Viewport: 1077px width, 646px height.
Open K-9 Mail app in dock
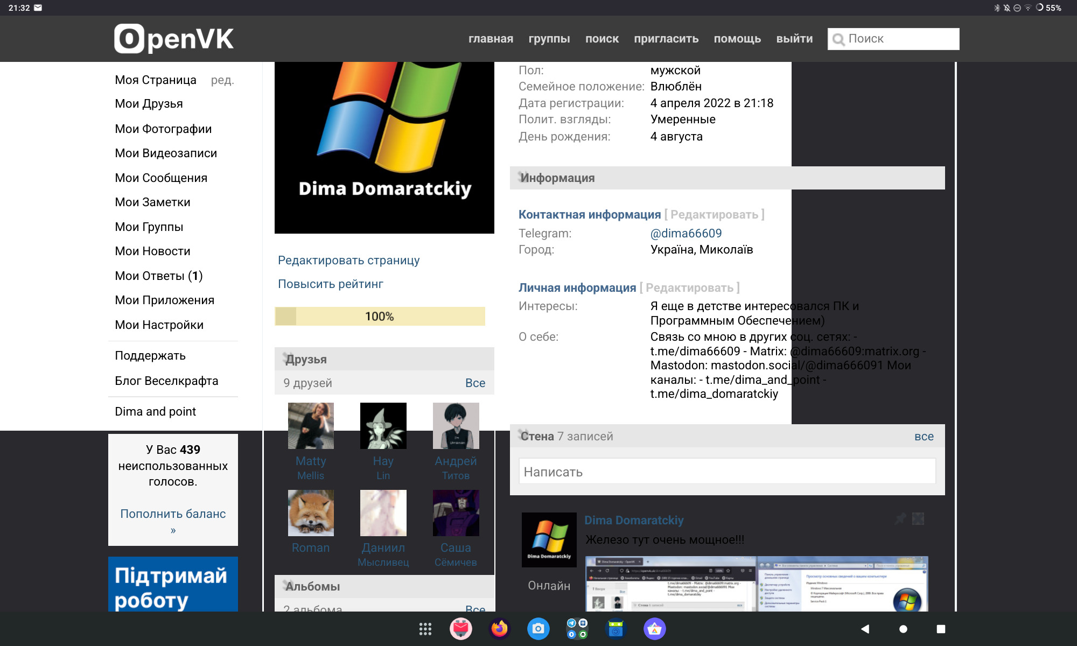pos(461,629)
